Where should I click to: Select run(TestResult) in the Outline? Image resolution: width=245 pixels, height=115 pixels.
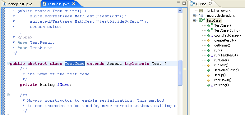[226, 55]
